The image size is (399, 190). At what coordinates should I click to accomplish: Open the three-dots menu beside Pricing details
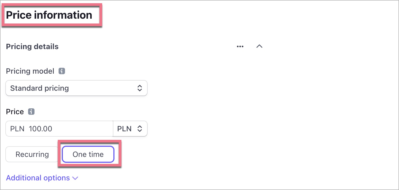[240, 46]
